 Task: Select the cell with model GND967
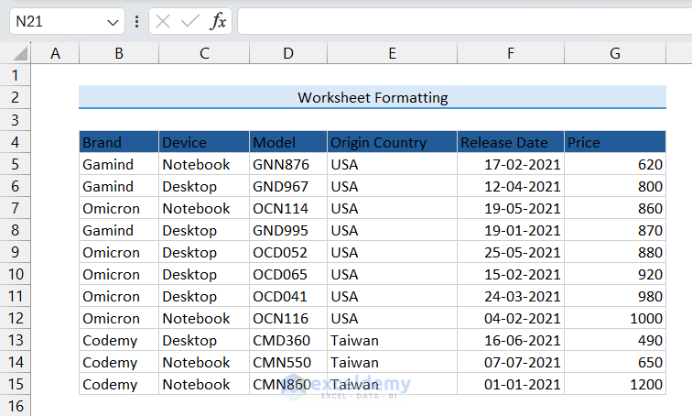pyautogui.click(x=288, y=186)
